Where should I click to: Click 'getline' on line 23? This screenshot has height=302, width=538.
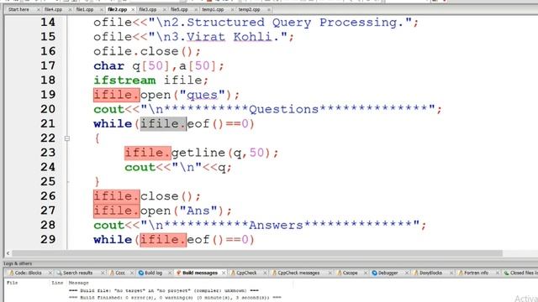pyautogui.click(x=198, y=153)
